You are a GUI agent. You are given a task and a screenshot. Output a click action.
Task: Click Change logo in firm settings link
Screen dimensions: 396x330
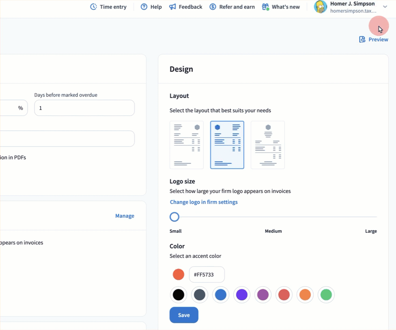point(204,202)
